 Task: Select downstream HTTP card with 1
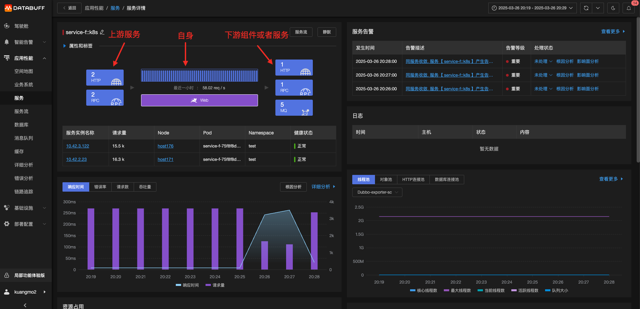294,68
